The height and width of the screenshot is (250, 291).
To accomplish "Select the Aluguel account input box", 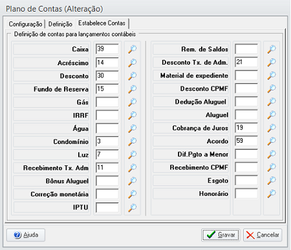I will [x=246, y=115].
